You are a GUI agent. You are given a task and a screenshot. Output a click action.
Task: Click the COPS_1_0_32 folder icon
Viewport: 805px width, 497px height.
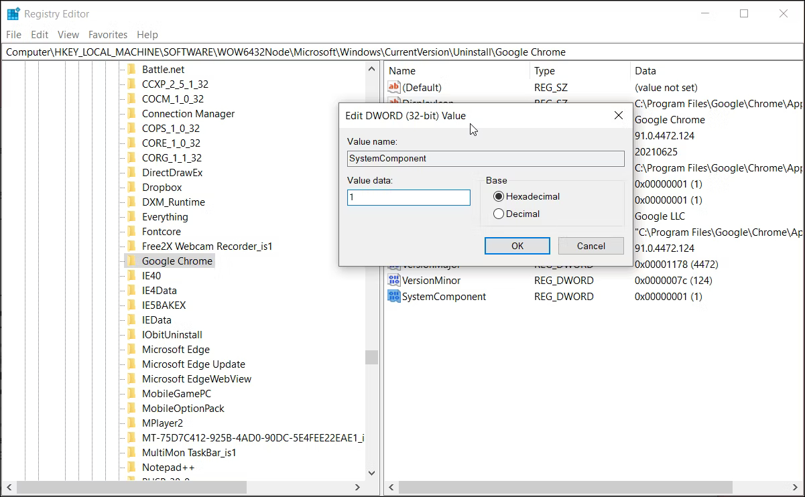[131, 128]
